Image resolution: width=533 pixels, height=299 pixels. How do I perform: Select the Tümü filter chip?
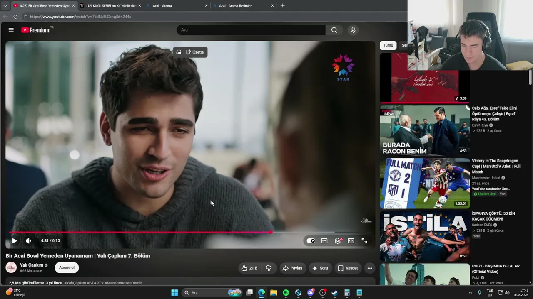pyautogui.click(x=388, y=45)
